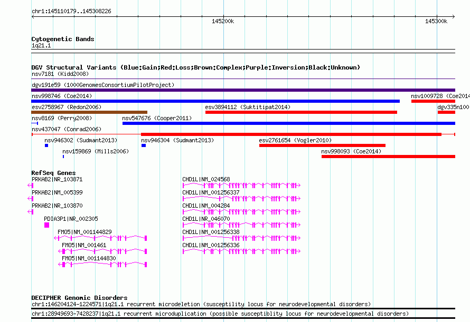Open FMO5|NM_001144830 label
This screenshot has width=470, height=322.
click(89, 259)
